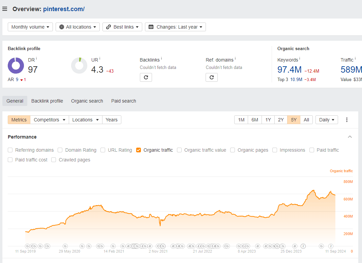Open the 97.4M keywords link
362x263 pixels.
289,70
